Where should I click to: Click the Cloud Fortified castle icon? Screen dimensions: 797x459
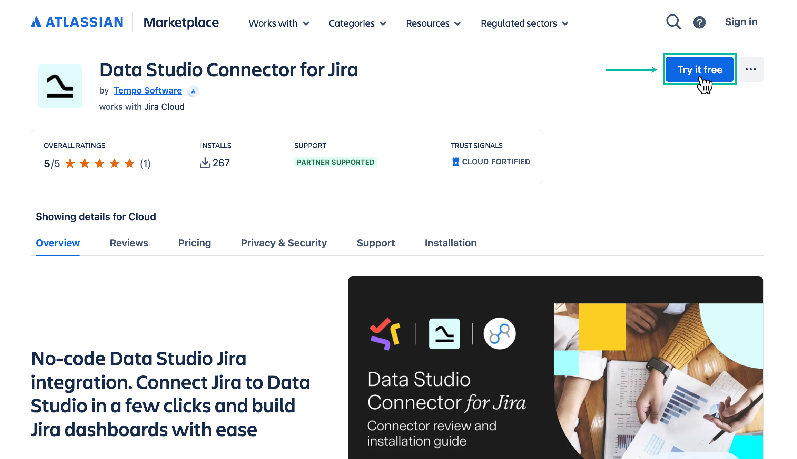point(456,162)
